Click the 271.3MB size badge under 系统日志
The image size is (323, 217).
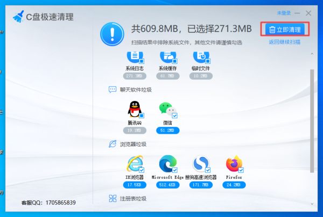[x=135, y=76]
